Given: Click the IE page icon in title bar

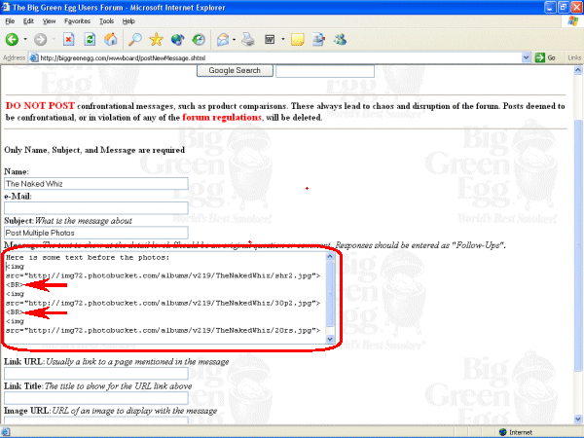Looking at the screenshot, I should (x=6, y=7).
